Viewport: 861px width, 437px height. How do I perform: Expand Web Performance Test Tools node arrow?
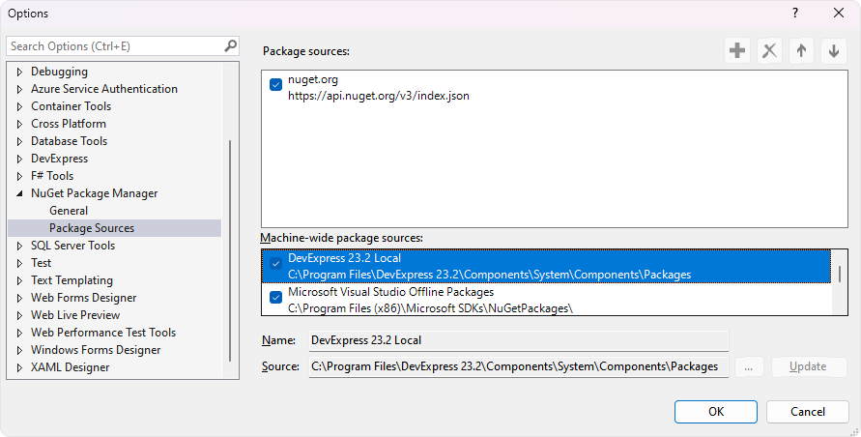point(19,333)
